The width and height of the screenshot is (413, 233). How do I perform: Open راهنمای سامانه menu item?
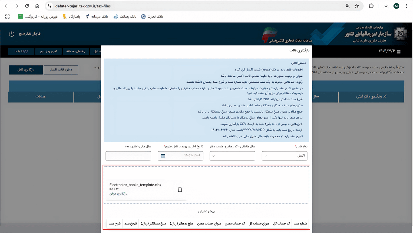[76, 51]
